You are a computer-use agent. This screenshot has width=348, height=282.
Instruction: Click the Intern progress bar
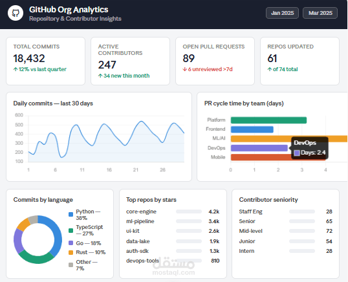(302, 251)
